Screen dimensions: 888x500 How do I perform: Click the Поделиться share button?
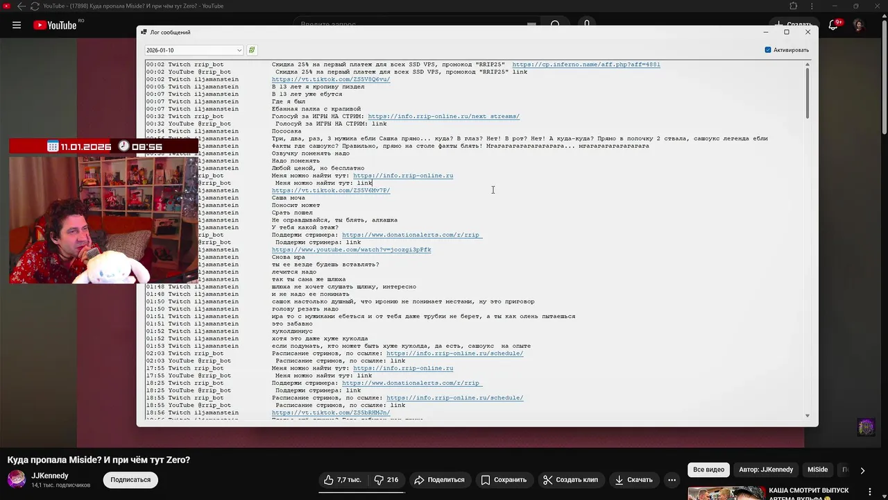pyautogui.click(x=439, y=480)
